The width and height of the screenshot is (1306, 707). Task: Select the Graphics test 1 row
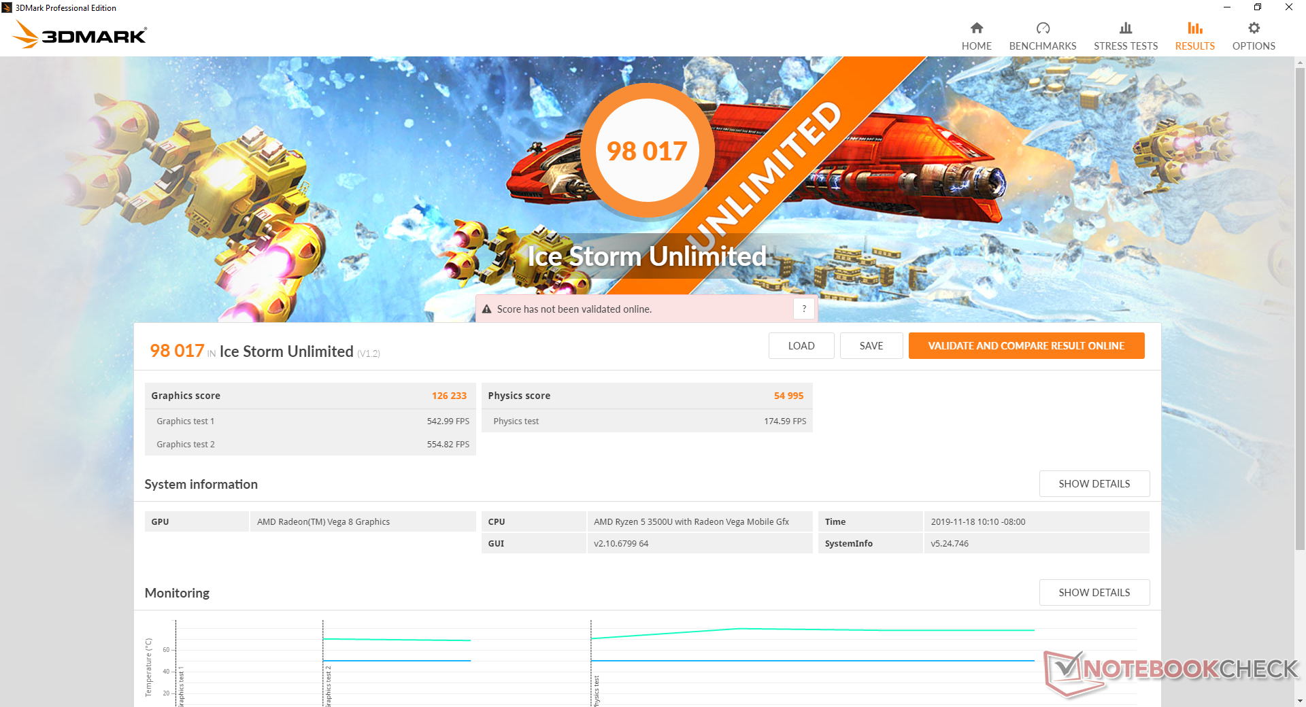(310, 421)
